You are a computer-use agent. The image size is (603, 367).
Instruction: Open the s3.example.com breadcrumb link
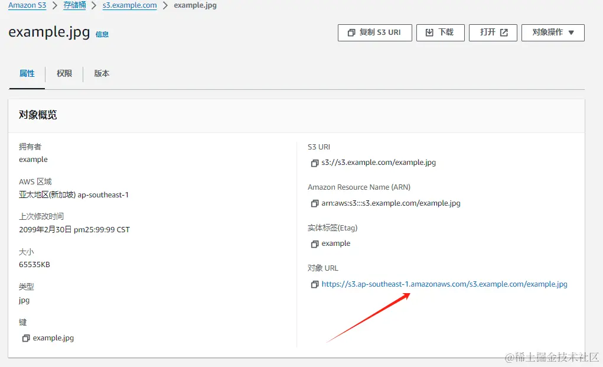click(x=129, y=5)
